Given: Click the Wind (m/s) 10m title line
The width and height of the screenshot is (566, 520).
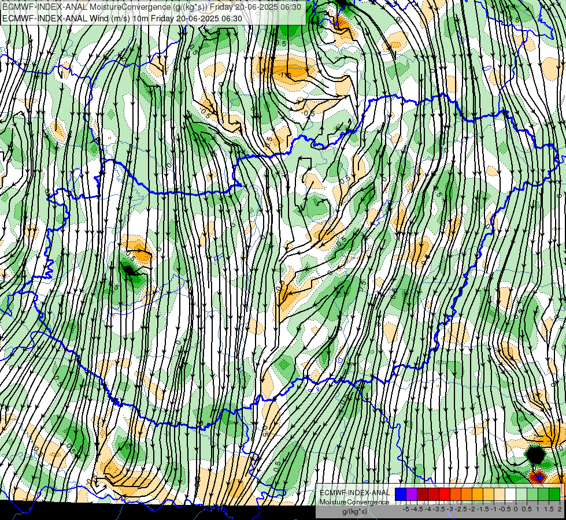Looking at the screenshot, I should [122, 18].
